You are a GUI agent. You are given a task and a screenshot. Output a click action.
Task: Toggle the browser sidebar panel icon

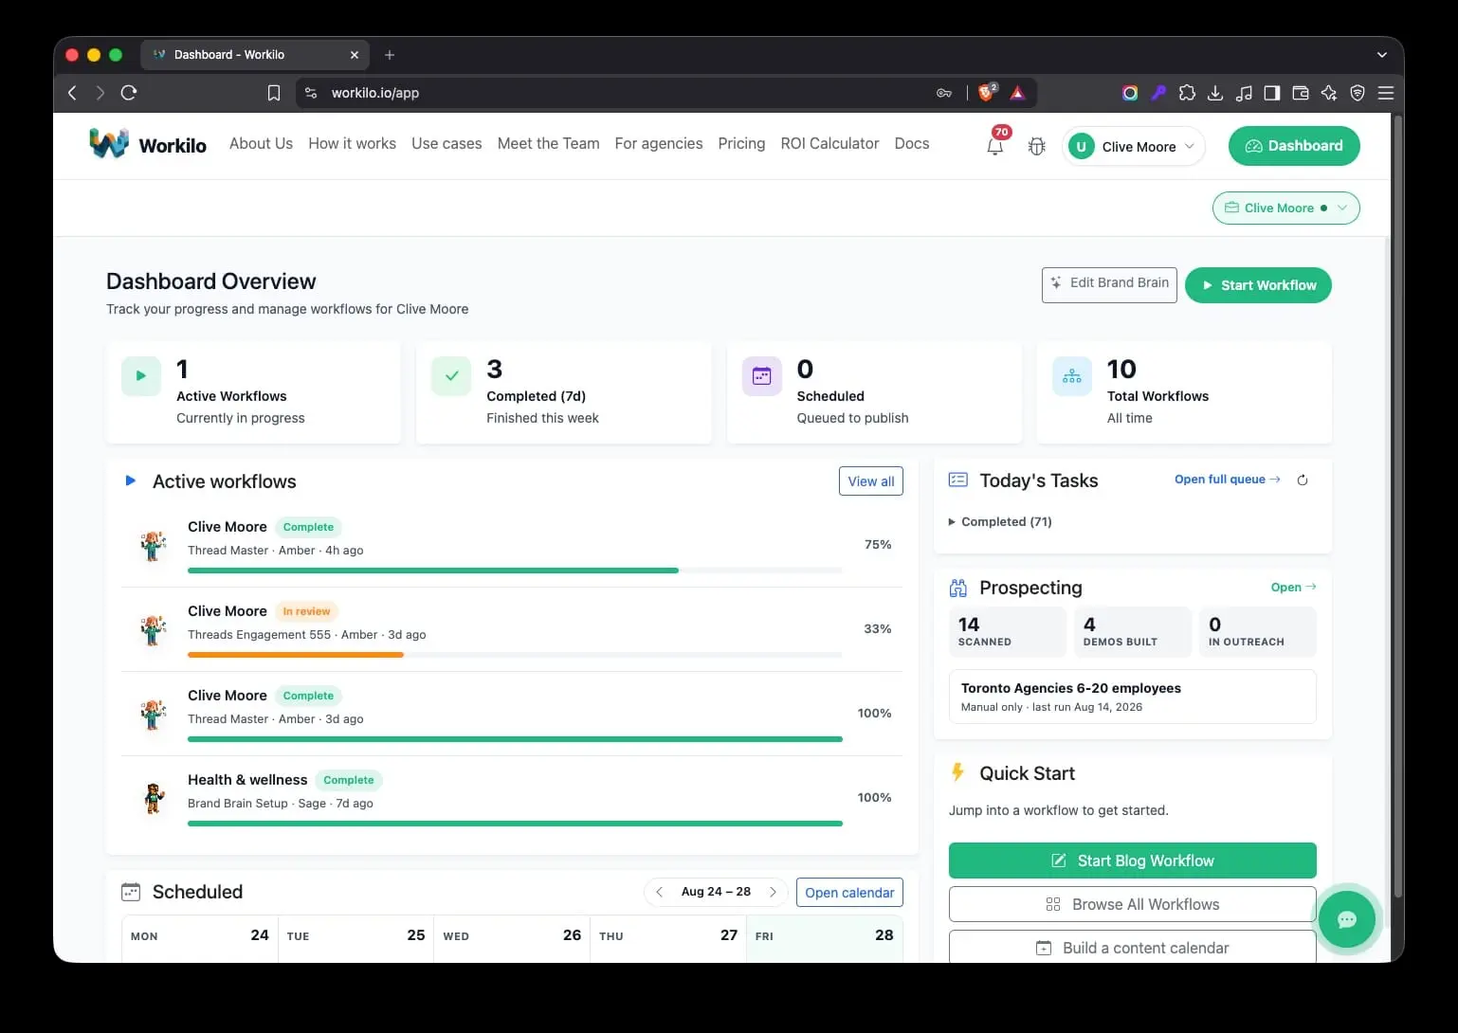click(1272, 93)
